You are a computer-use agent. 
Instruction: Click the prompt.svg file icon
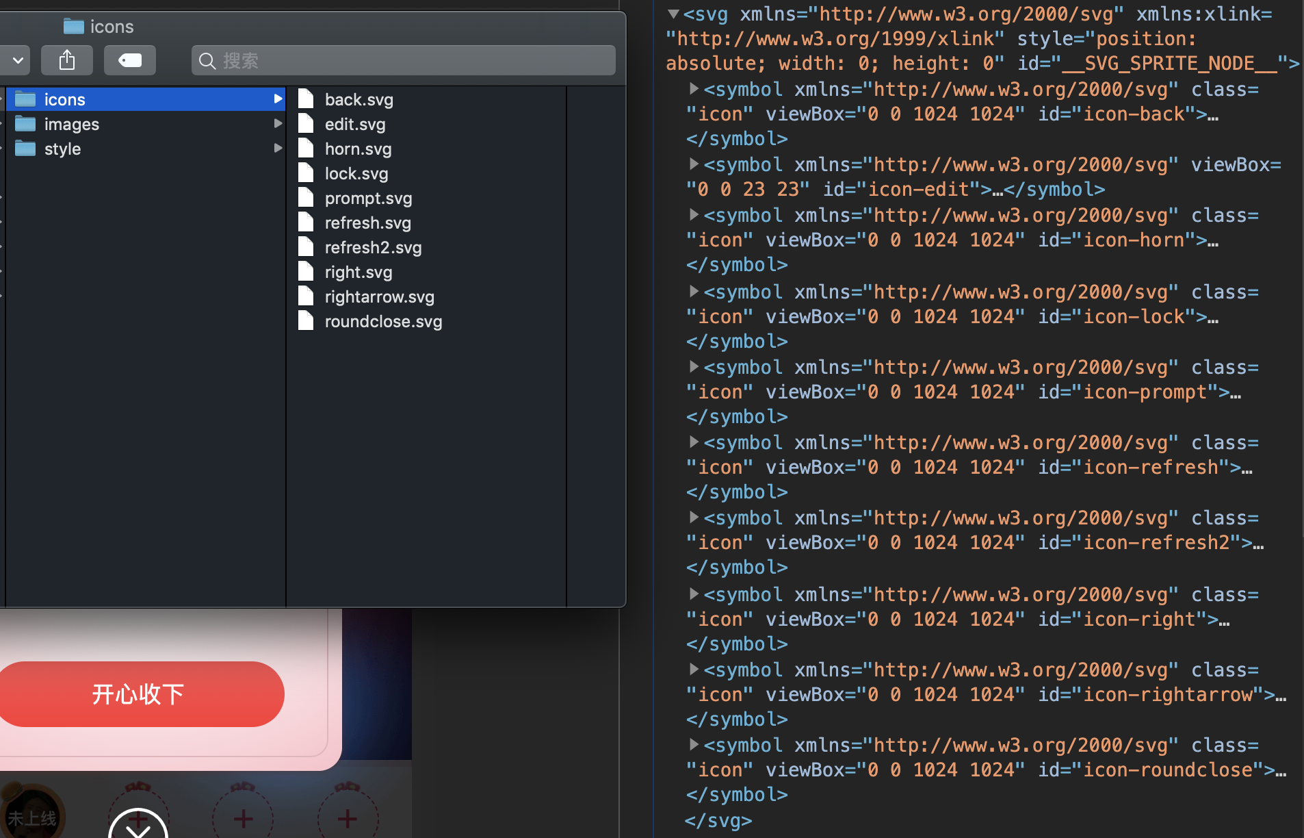click(x=306, y=197)
